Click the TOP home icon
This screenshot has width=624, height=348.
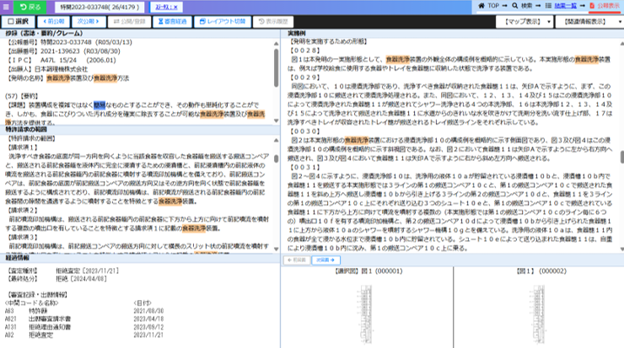481,6
